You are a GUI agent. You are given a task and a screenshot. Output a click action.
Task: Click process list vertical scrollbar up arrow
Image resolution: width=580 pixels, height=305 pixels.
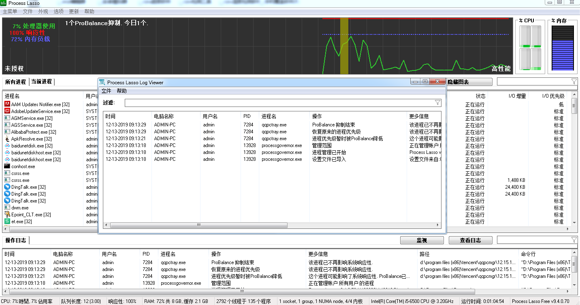[x=574, y=94]
